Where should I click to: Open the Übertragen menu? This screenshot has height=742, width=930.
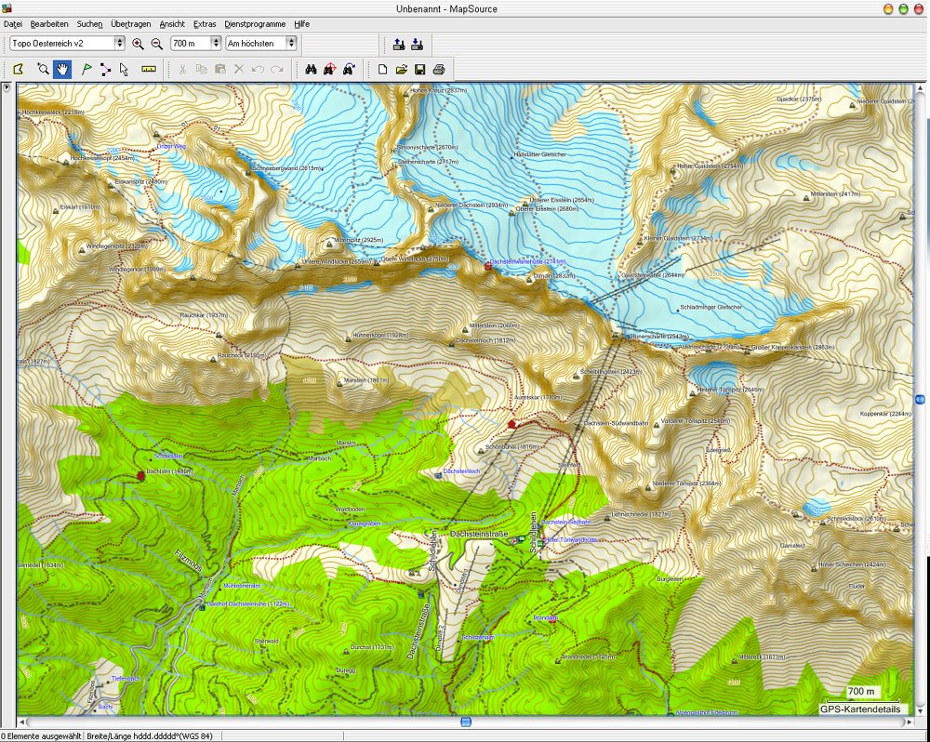pyautogui.click(x=131, y=23)
